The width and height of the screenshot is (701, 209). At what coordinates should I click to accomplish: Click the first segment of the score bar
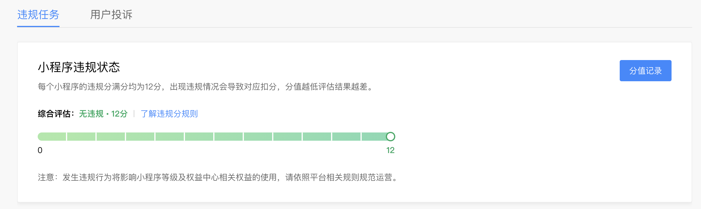tap(52, 137)
